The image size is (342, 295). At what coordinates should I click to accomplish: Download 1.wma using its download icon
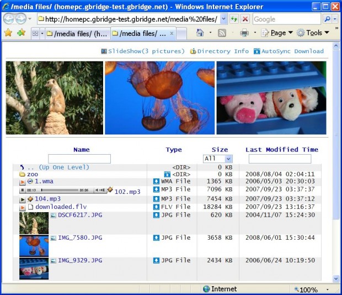(156, 181)
